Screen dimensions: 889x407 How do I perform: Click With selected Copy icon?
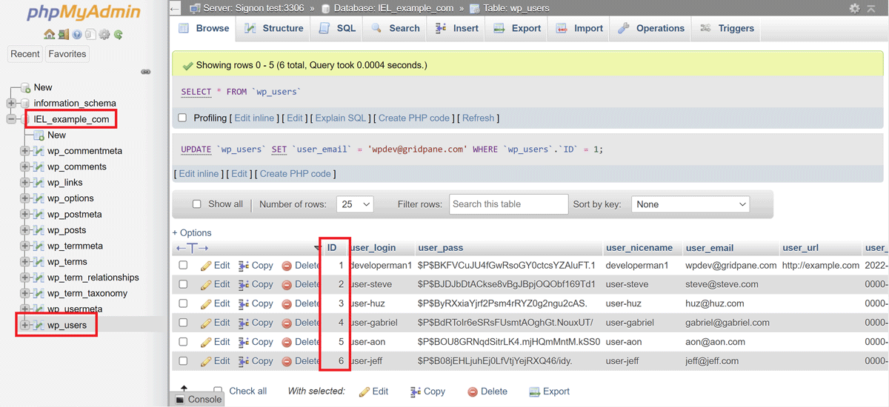click(416, 391)
